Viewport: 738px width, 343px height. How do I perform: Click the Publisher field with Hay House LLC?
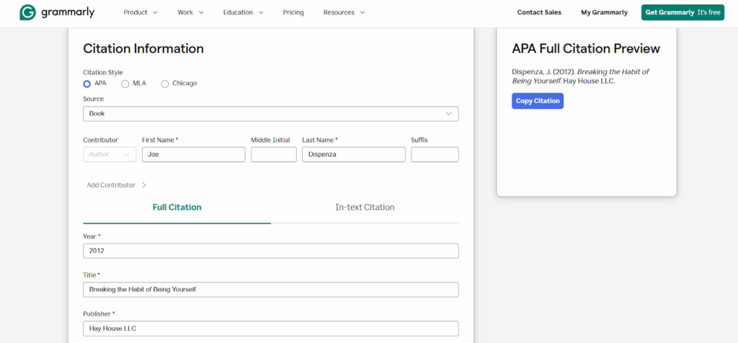tap(271, 329)
